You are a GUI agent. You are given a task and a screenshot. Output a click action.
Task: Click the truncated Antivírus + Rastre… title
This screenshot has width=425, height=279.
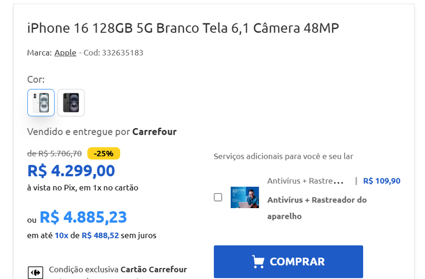(x=304, y=181)
